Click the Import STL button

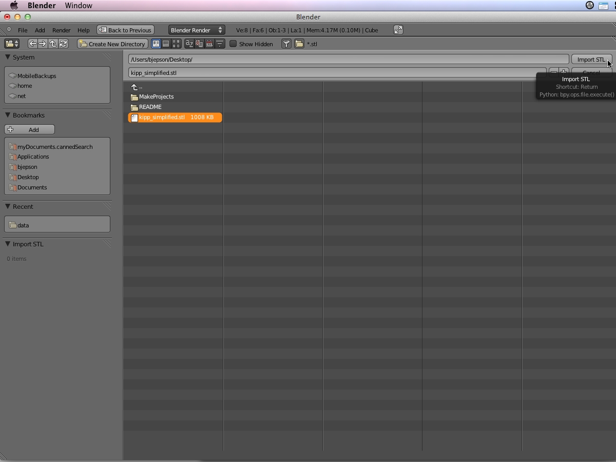click(591, 60)
